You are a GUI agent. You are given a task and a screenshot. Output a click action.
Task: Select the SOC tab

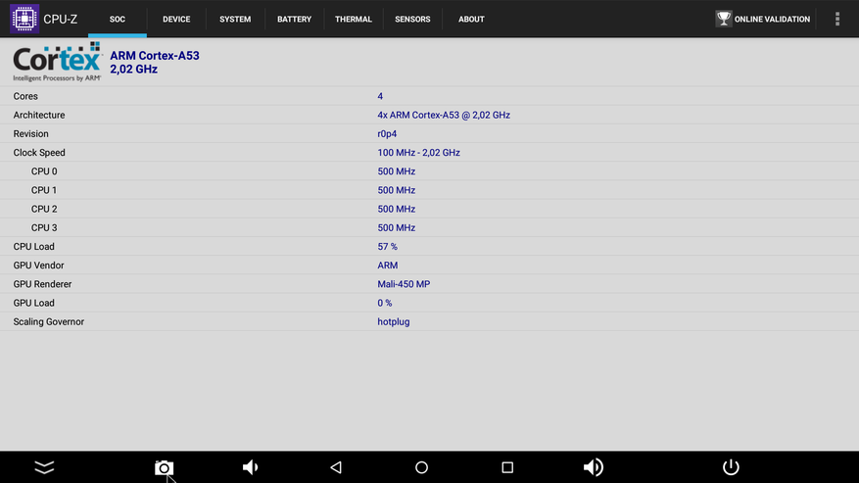point(118,20)
